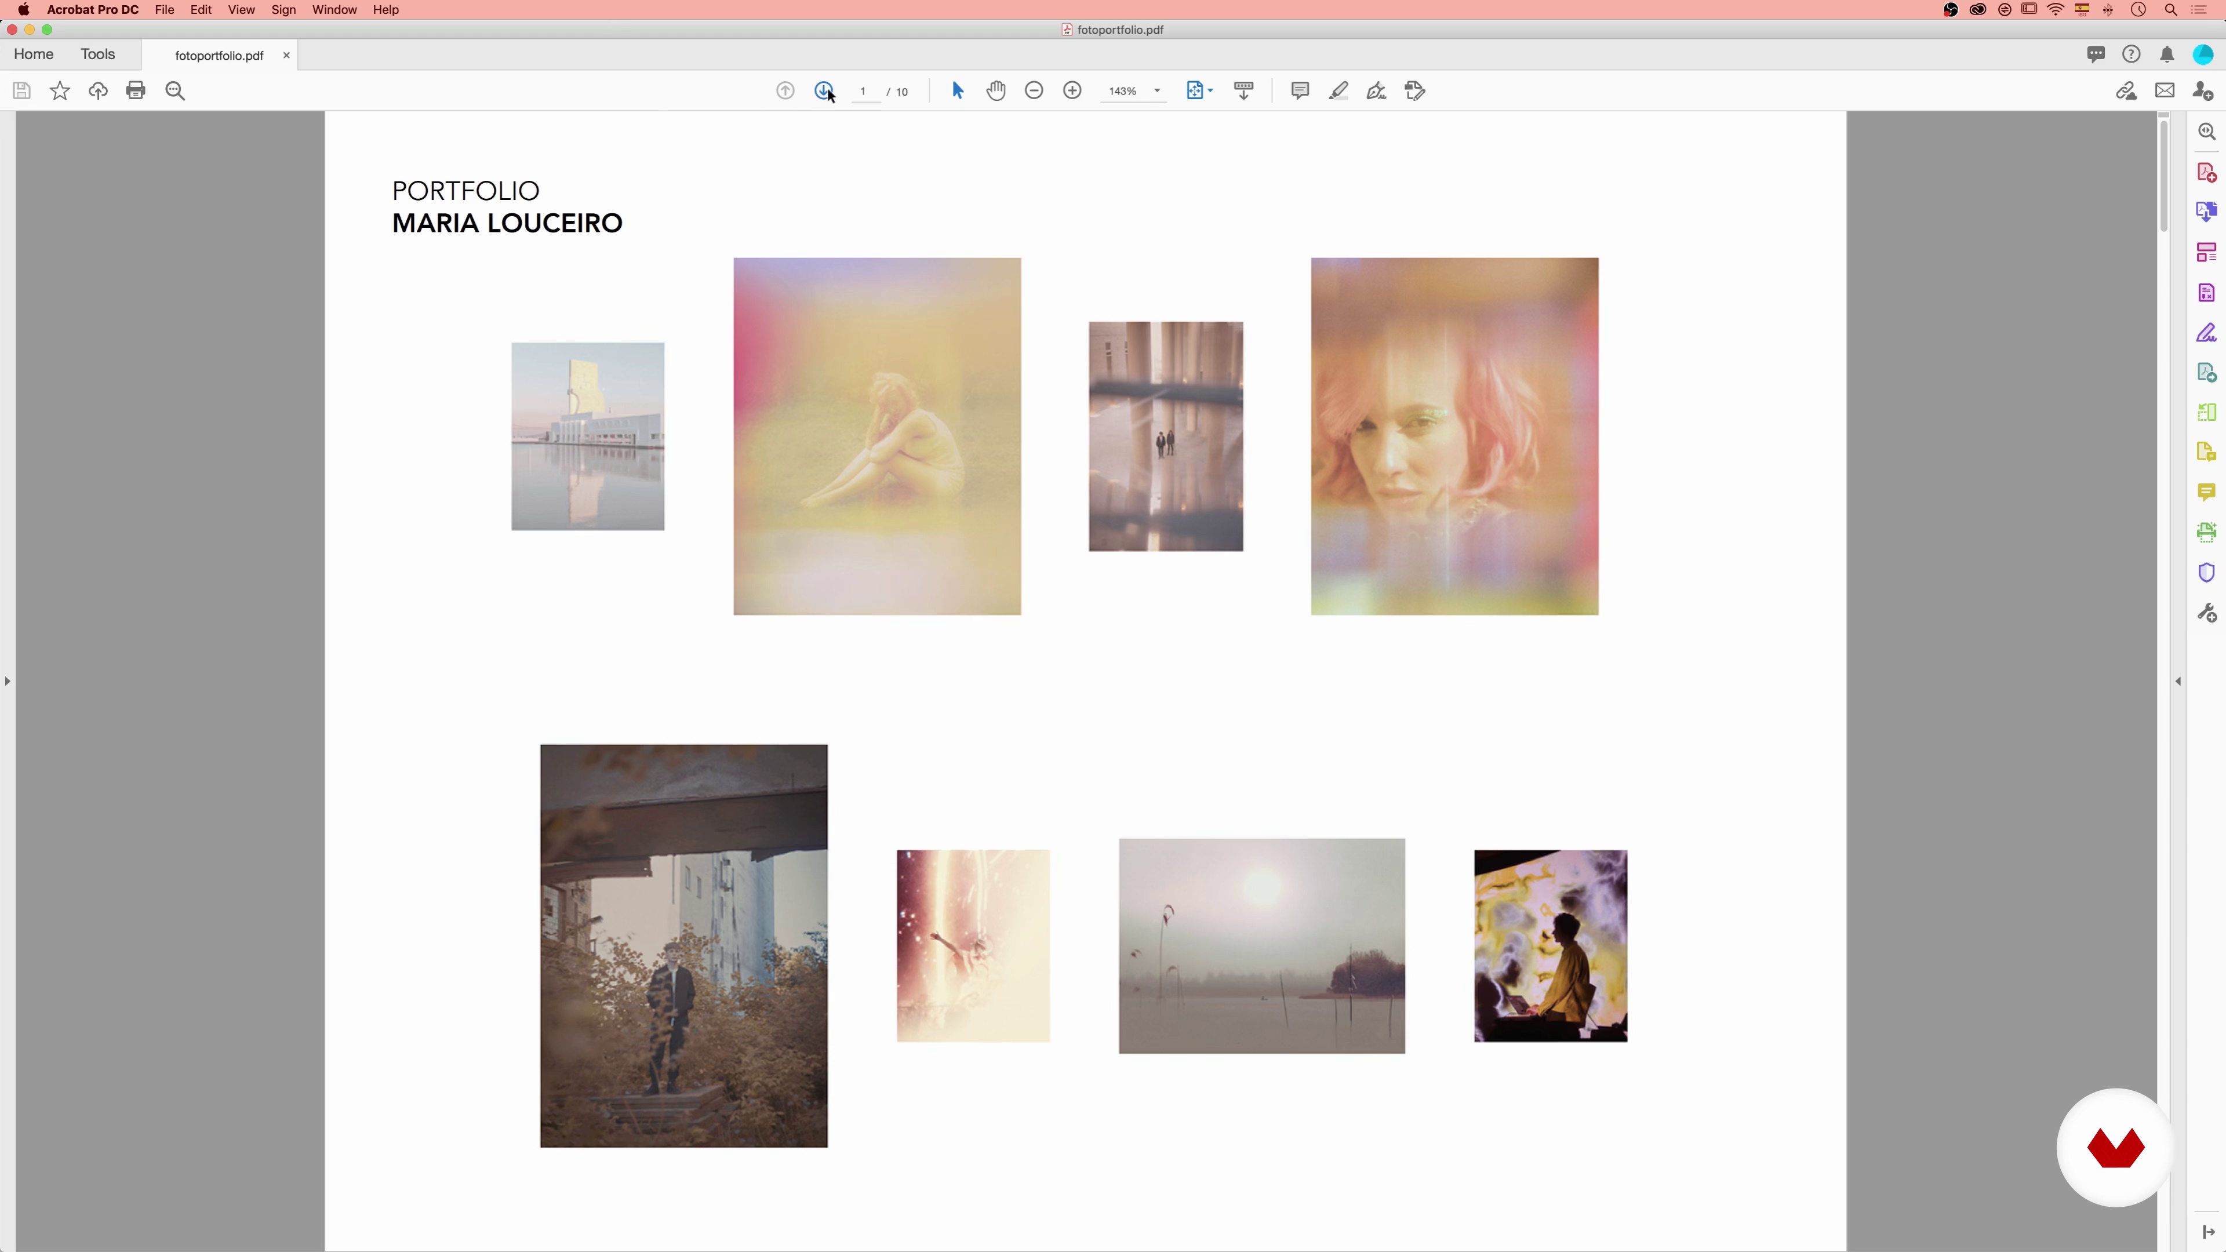Screen dimensions: 2226x1252
Task: Choose the Selection arrow tool
Action: (958, 91)
